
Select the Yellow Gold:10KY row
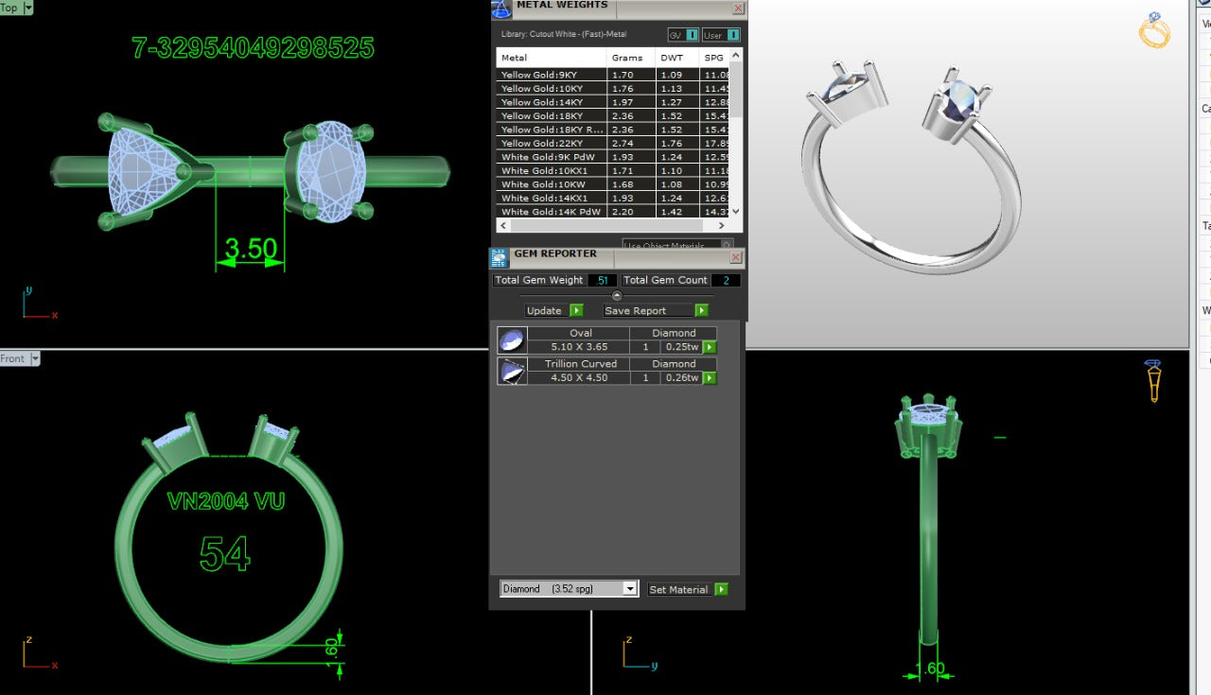[x=612, y=88]
